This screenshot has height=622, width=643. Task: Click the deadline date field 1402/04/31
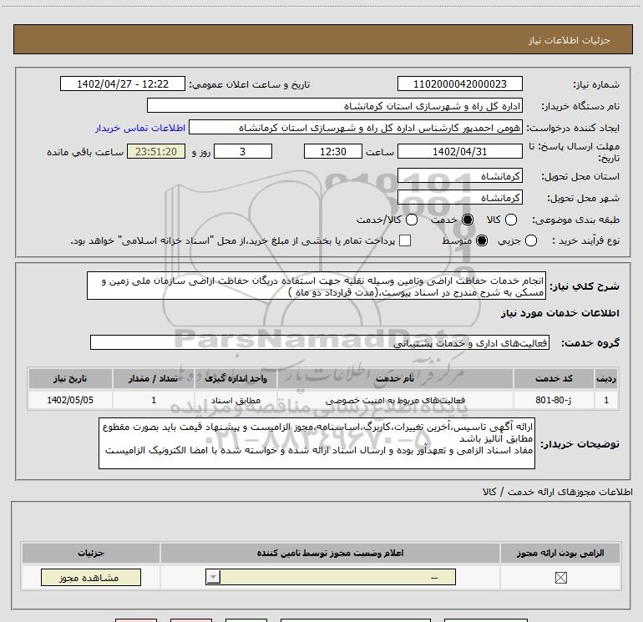[x=459, y=151]
